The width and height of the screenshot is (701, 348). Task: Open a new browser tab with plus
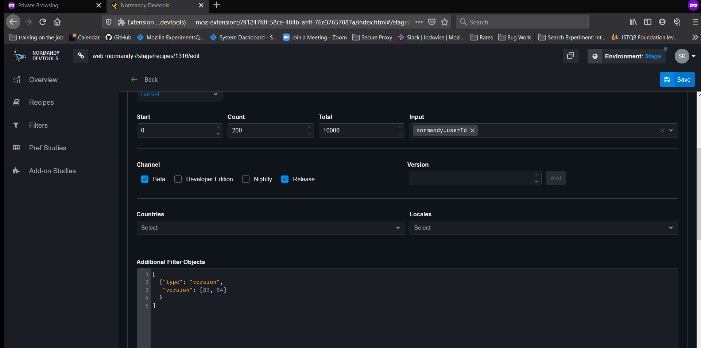217,5
